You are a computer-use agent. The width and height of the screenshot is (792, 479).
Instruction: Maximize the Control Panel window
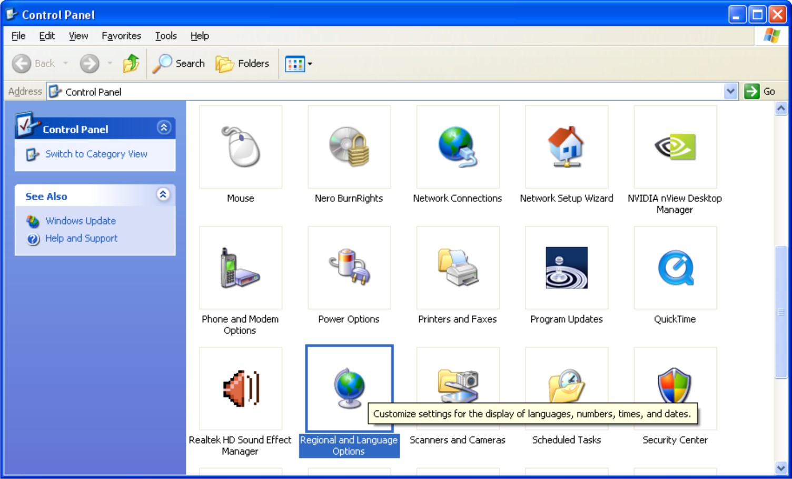click(758, 14)
